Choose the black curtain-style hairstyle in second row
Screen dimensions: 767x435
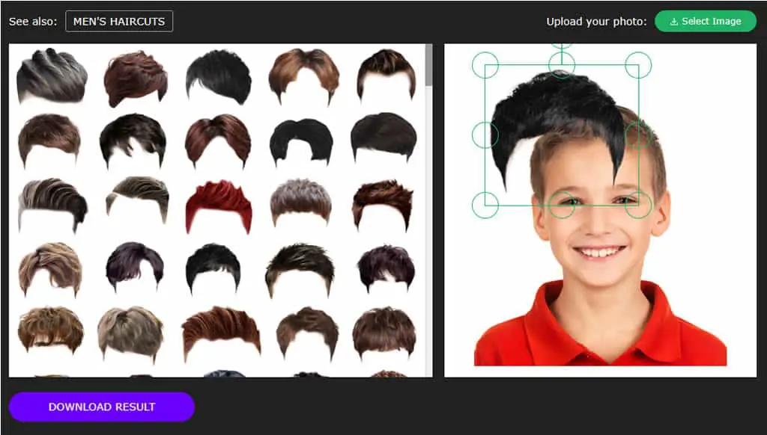click(301, 142)
